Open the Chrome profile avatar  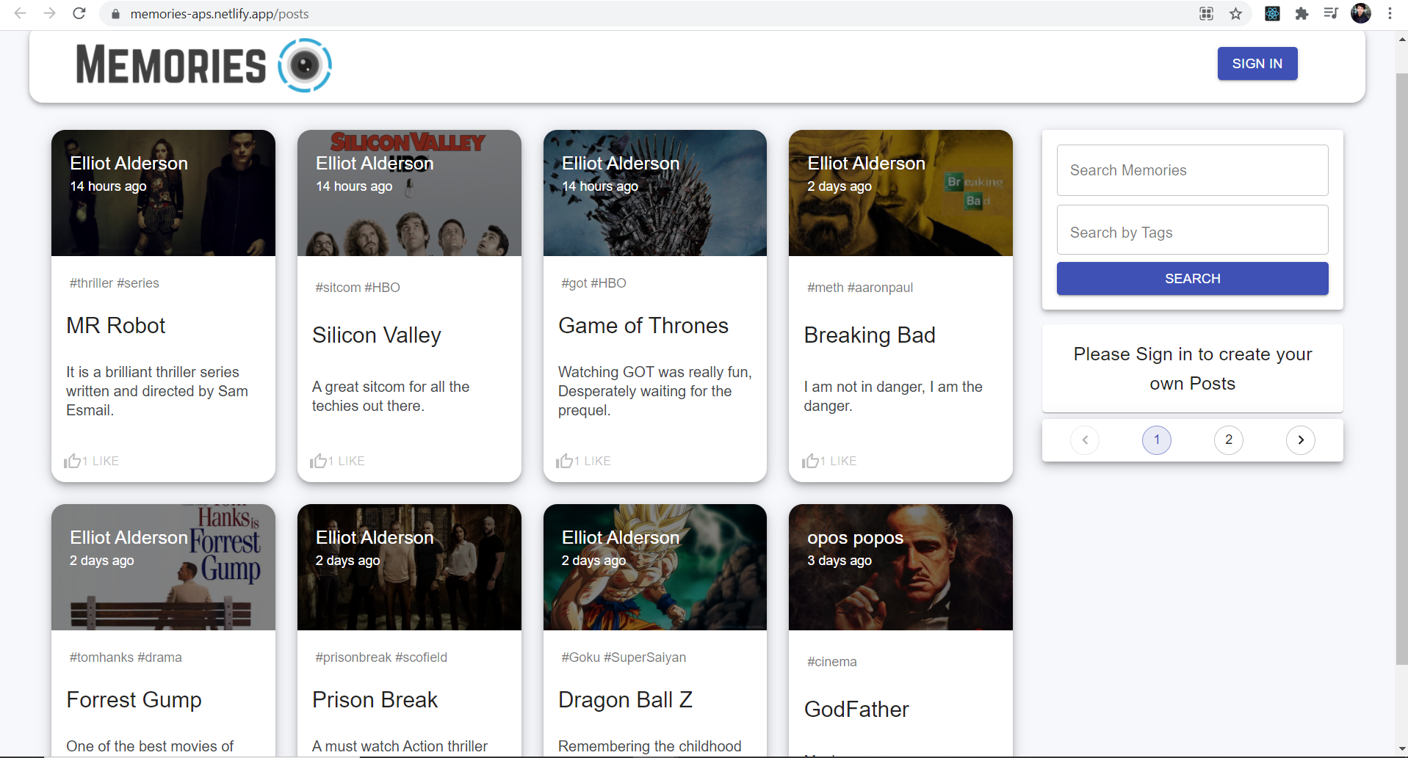[1360, 14]
